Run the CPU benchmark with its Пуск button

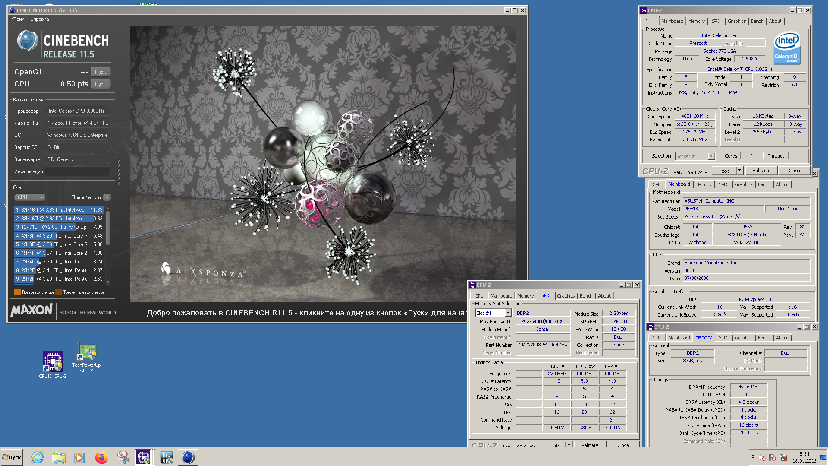101,84
